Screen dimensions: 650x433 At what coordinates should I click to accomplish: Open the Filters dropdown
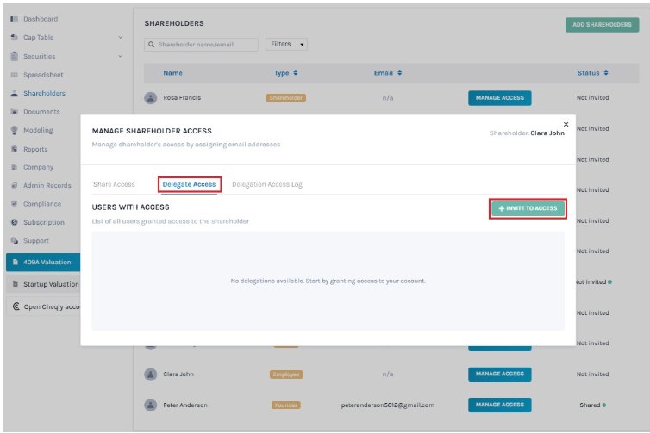(x=286, y=44)
